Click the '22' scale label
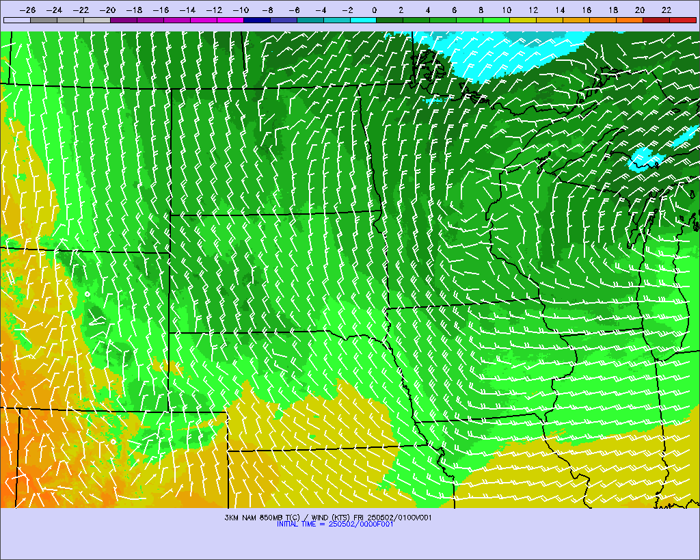 click(x=667, y=10)
